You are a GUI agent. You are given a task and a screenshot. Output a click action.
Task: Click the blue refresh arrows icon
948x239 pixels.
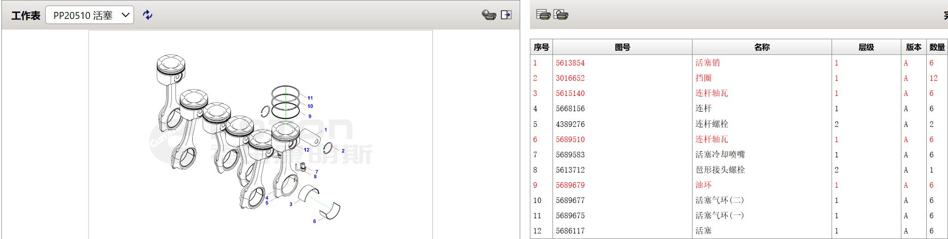[x=147, y=15]
